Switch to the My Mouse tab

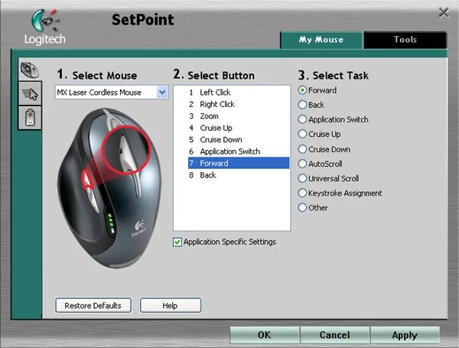321,40
